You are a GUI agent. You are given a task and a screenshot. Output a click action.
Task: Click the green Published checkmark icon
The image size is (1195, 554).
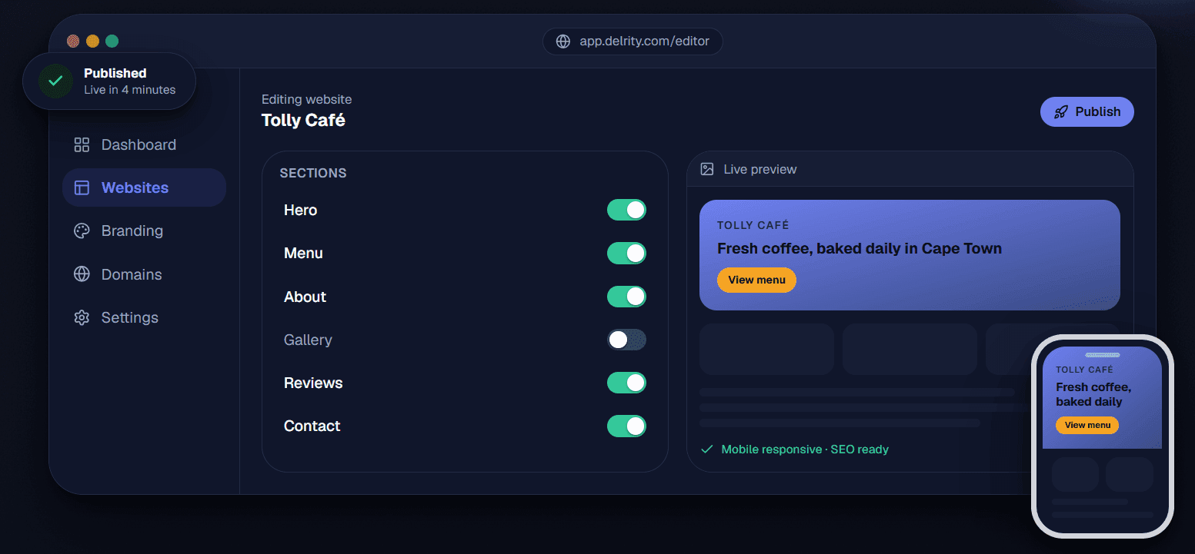[55, 81]
